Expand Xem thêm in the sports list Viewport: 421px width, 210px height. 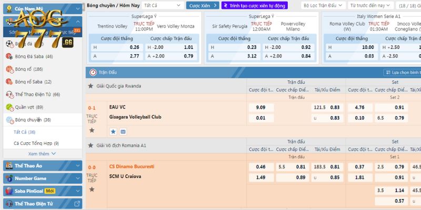point(42,154)
